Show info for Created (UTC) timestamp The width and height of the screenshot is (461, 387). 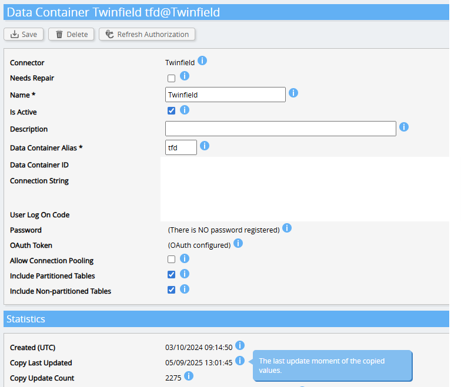240,345
